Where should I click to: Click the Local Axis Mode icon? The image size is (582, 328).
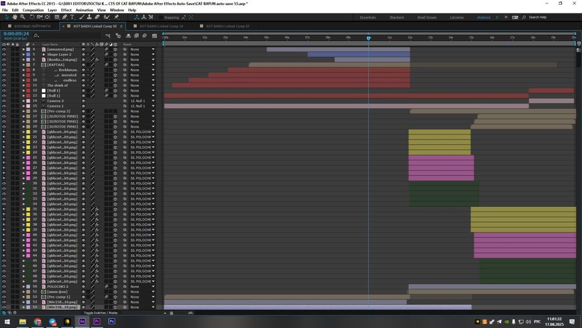pyautogui.click(x=137, y=17)
